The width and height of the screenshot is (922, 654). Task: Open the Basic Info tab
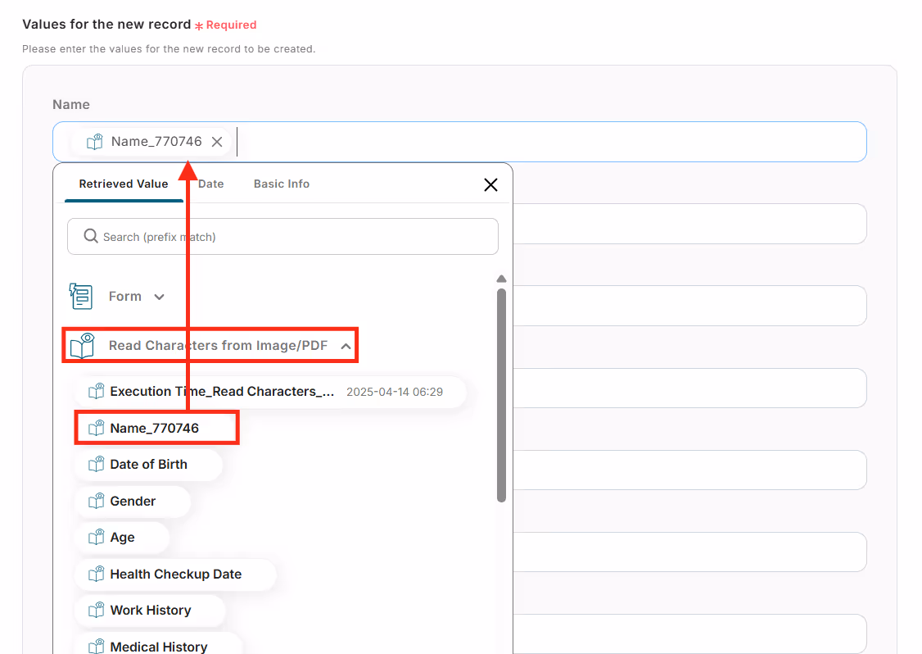pyautogui.click(x=282, y=184)
